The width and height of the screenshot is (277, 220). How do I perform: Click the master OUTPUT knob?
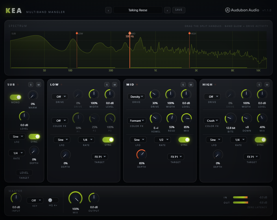(x=94, y=198)
